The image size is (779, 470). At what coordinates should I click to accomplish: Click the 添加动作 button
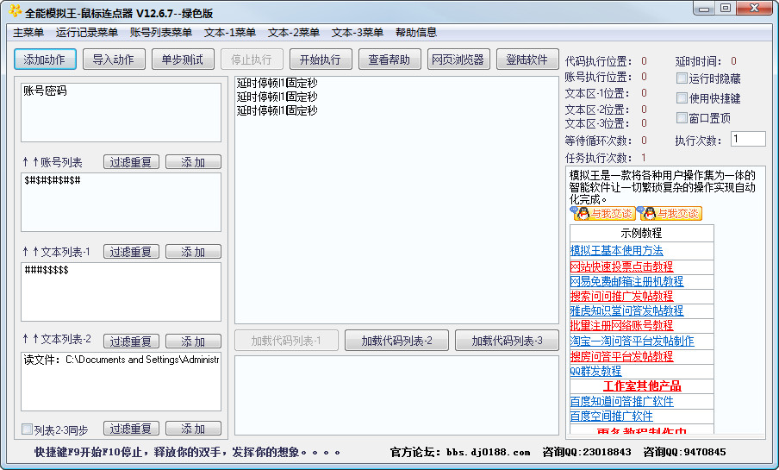45,60
